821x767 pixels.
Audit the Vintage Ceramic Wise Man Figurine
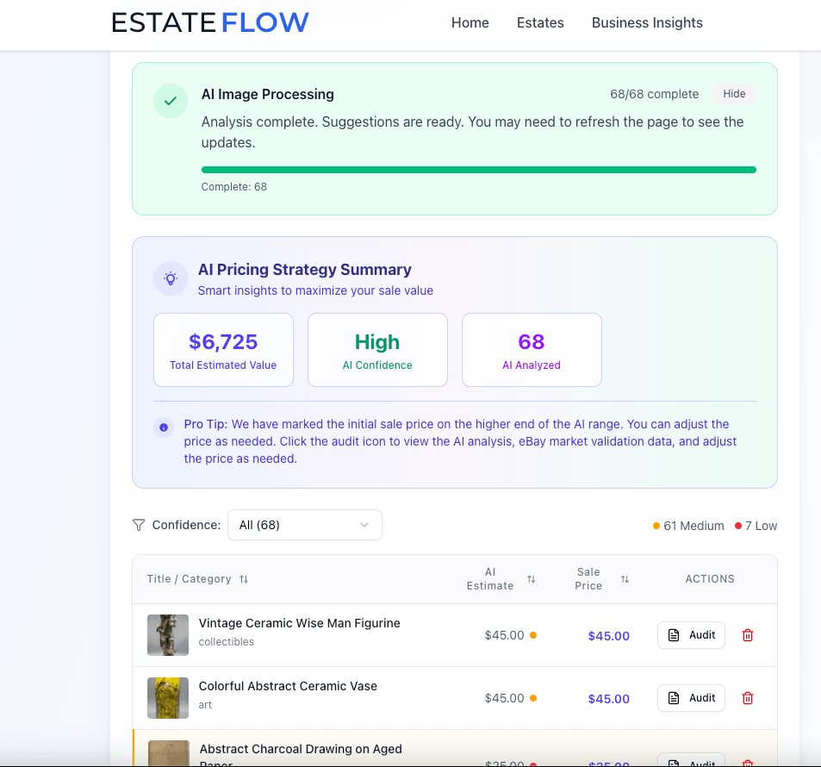coord(691,635)
